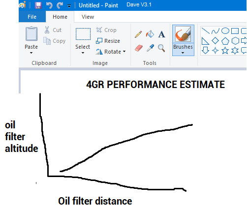The image size is (247, 209).
Task: Open the Paste dropdown arrow
Action: pyautogui.click(x=31, y=53)
